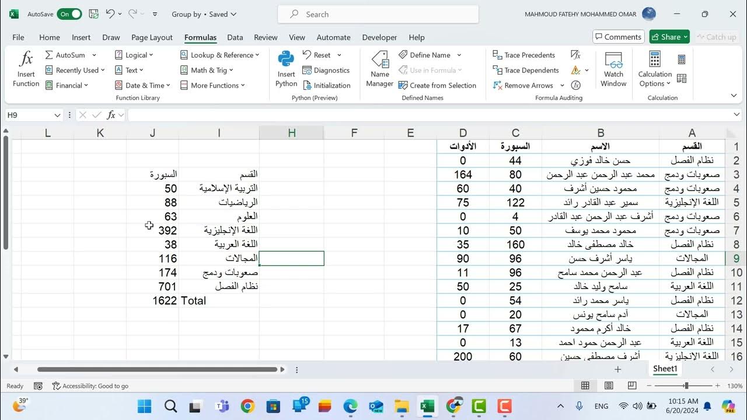Image resolution: width=747 pixels, height=420 pixels.
Task: Open Recently Used functions list
Action: 75,70
